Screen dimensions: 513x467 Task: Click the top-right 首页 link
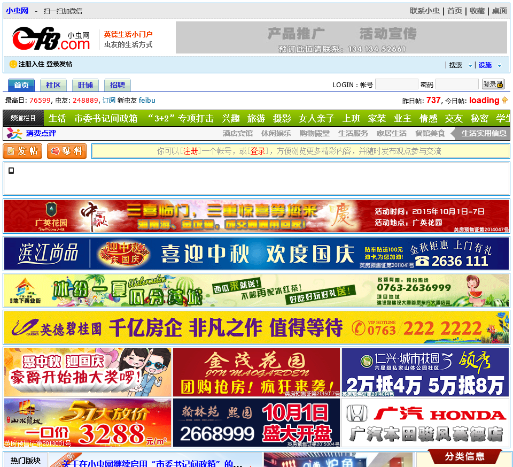coord(455,11)
